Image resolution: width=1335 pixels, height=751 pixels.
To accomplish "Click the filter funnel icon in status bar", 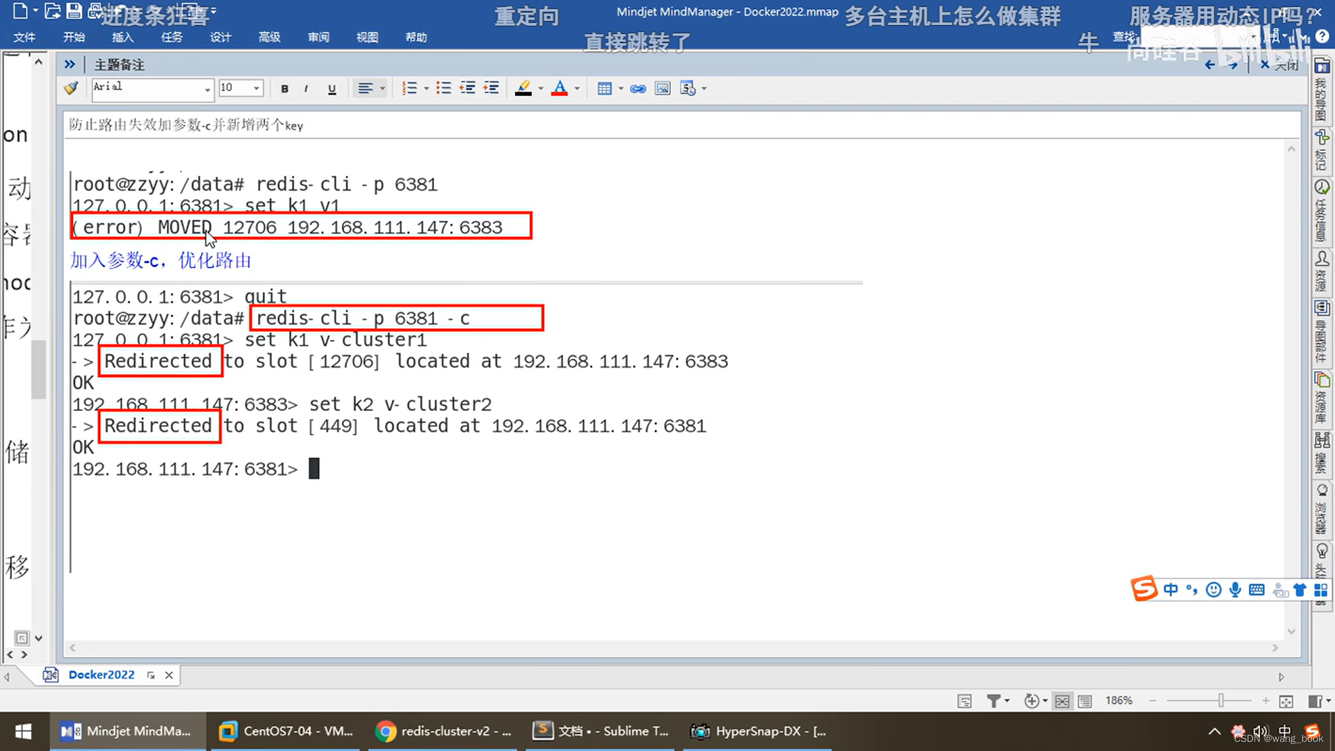I will tap(994, 701).
